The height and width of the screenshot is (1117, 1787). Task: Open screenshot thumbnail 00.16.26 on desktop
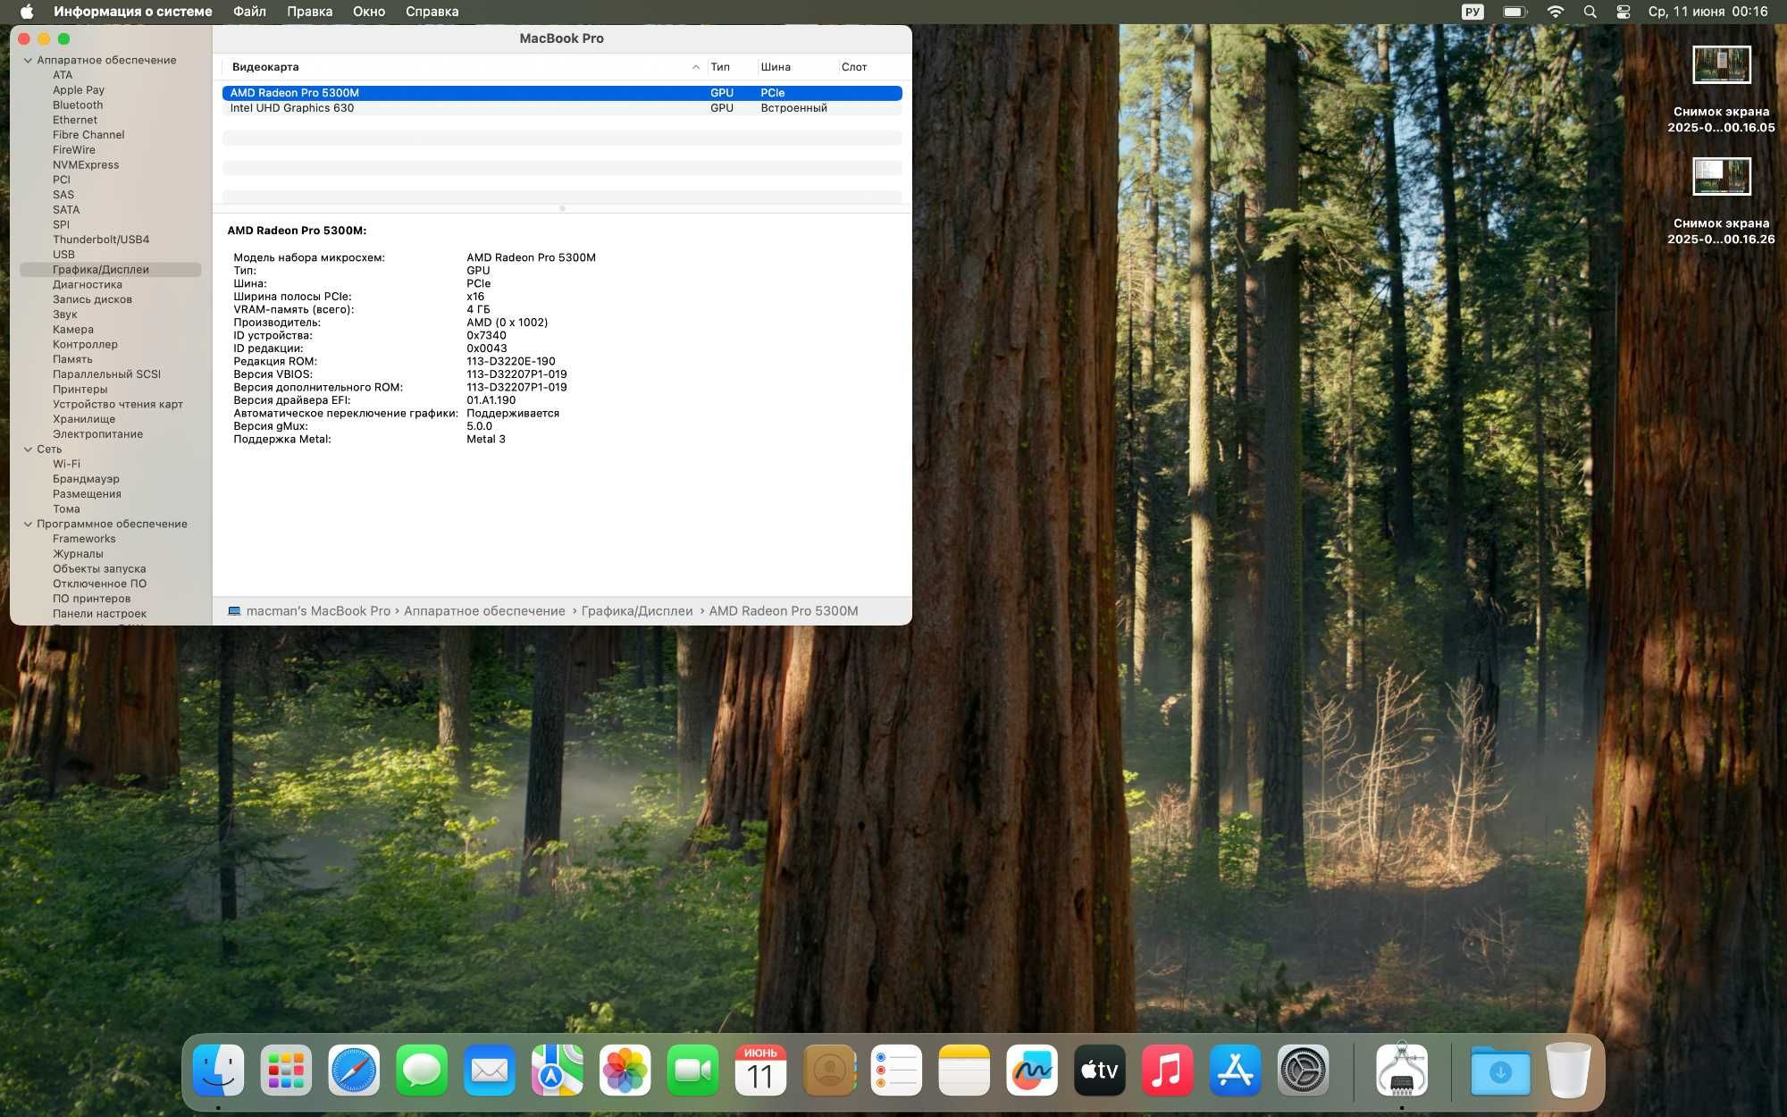coord(1722,177)
